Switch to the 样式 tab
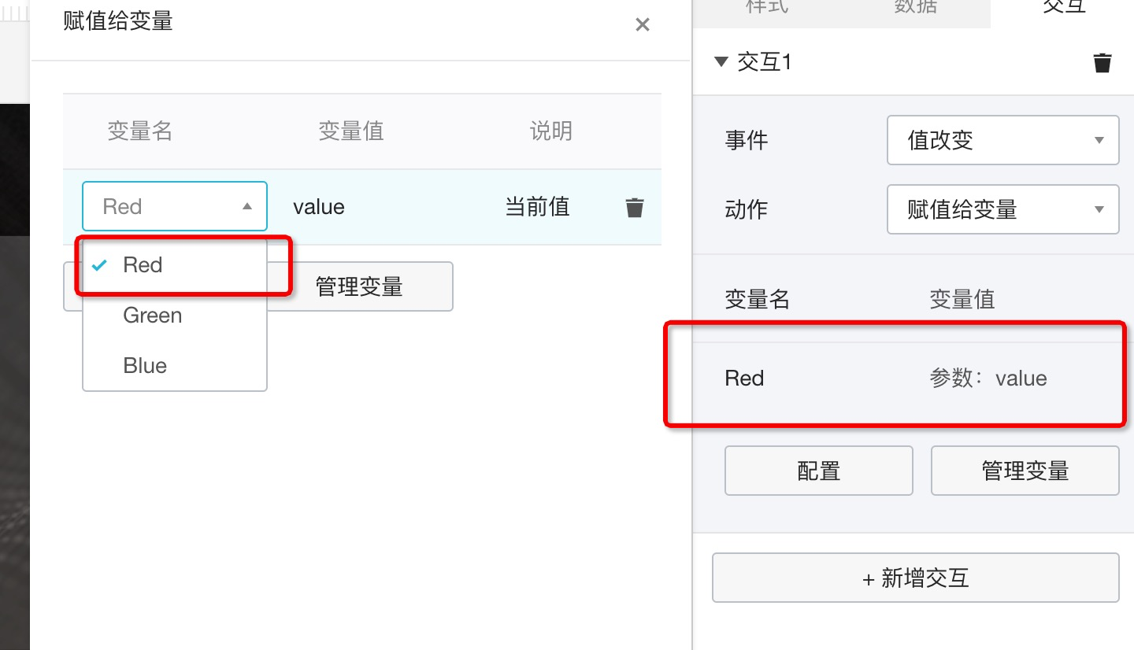Screen dimensions: 1134x650 767,8
